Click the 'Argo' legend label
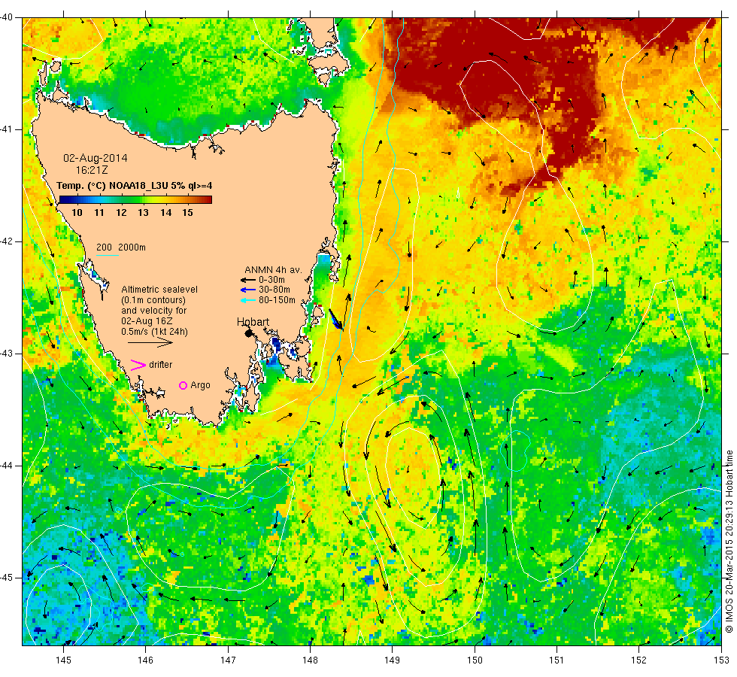This screenshot has width=737, height=677. [200, 385]
